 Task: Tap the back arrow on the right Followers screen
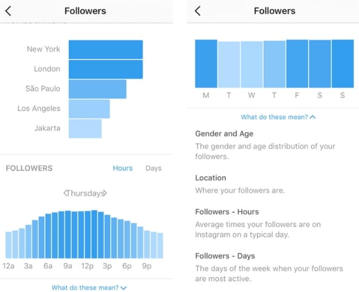[x=198, y=11]
